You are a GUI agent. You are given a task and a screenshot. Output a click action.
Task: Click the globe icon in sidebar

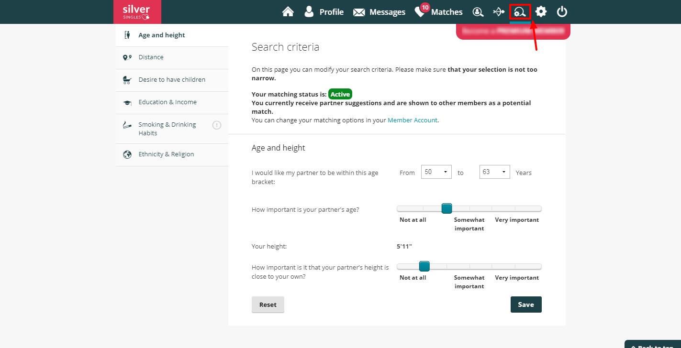(127, 154)
